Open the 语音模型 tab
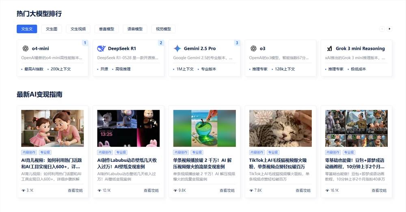The height and width of the screenshot is (212, 406). (x=135, y=29)
